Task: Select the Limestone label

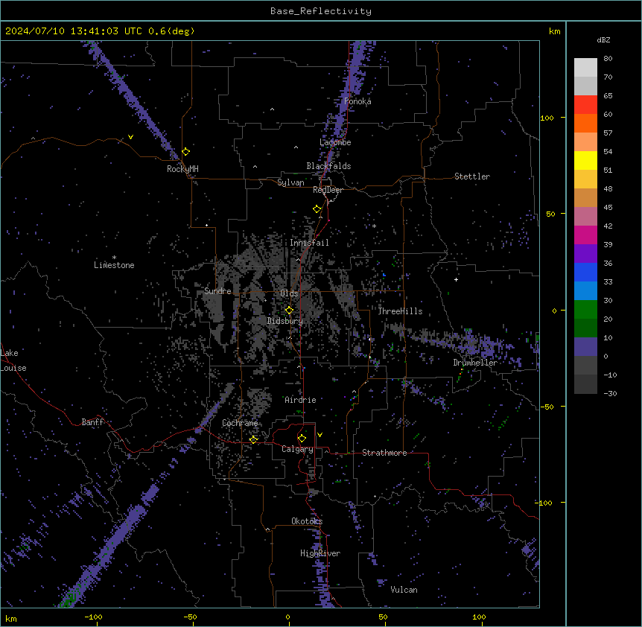Action: (114, 265)
